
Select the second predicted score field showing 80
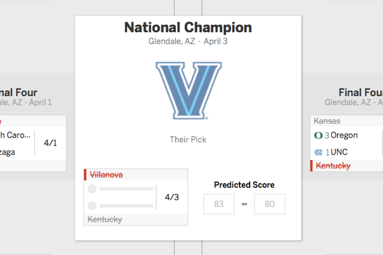270,204
